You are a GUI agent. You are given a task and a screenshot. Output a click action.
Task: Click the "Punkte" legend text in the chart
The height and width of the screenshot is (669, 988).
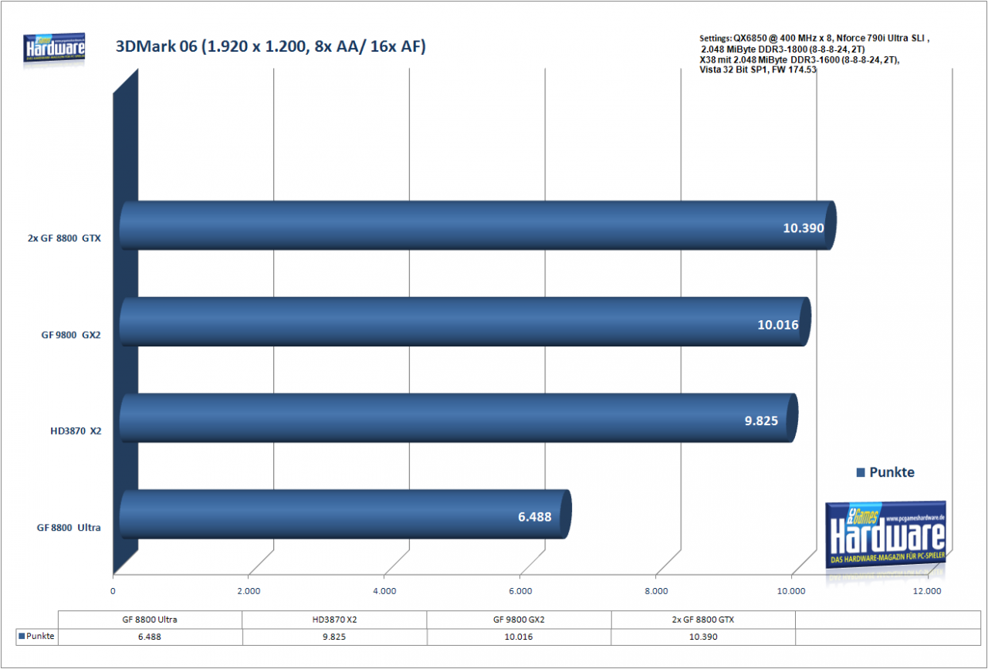tap(892, 472)
